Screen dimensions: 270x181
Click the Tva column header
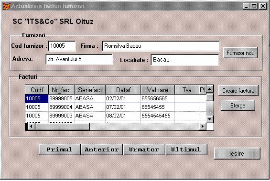tap(187, 90)
